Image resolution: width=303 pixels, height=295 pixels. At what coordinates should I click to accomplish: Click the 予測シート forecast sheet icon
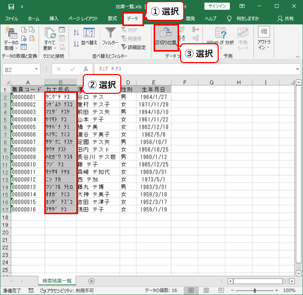243,32
